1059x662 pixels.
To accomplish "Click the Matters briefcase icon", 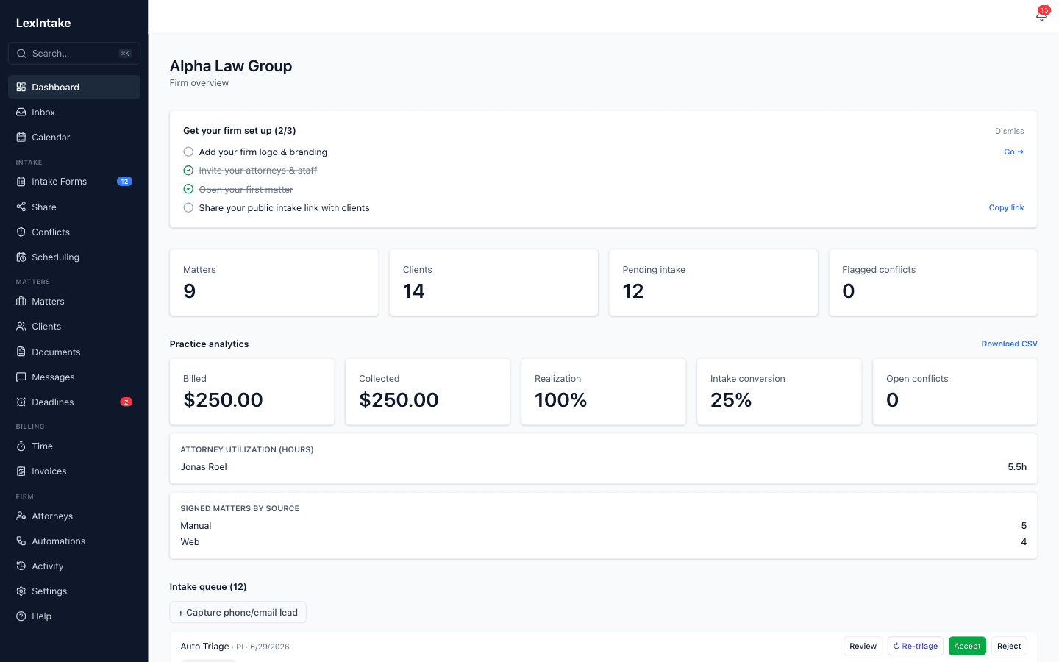I will [21, 301].
